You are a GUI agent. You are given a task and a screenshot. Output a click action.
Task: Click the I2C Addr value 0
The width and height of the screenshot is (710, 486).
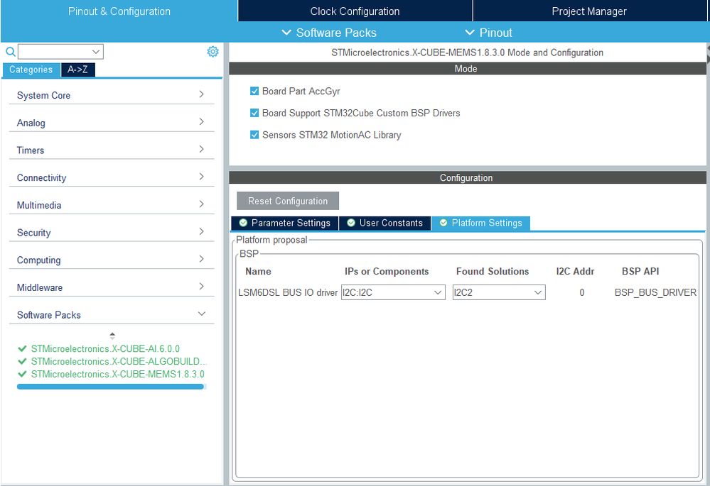coord(582,292)
